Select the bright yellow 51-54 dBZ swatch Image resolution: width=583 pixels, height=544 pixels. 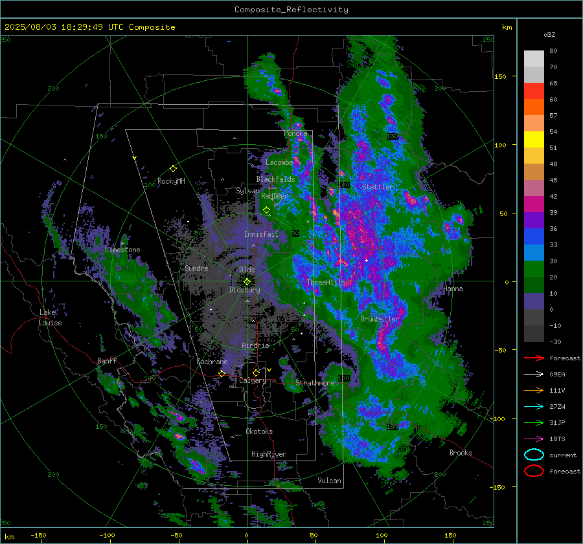534,139
